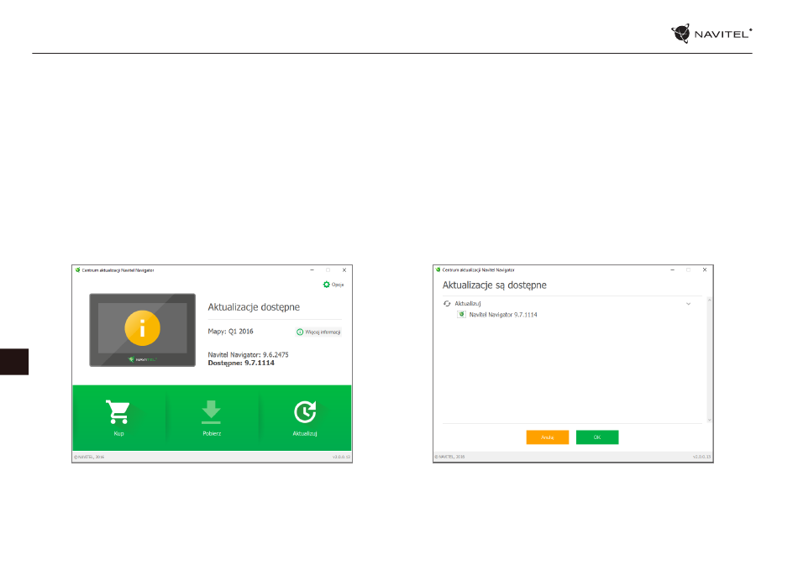The width and height of the screenshot is (798, 565).
Task: Click 'Navitel Navigator: 9.6.2475' version text
Action: pos(249,355)
